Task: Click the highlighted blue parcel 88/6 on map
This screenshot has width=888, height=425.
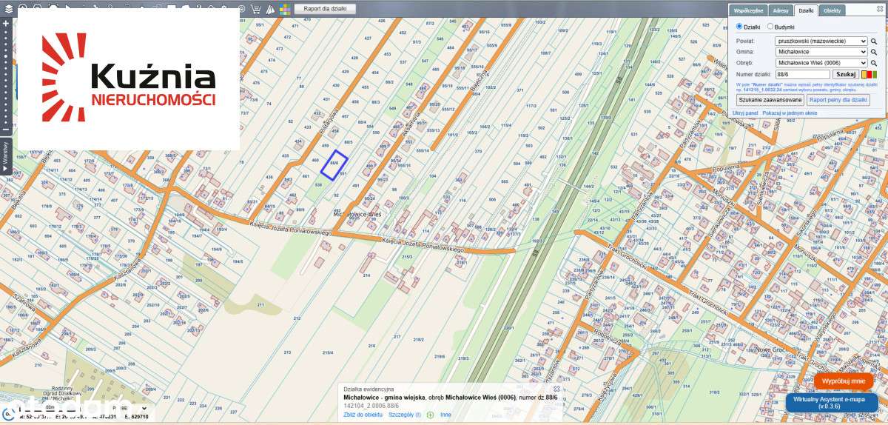Action: pyautogui.click(x=334, y=164)
